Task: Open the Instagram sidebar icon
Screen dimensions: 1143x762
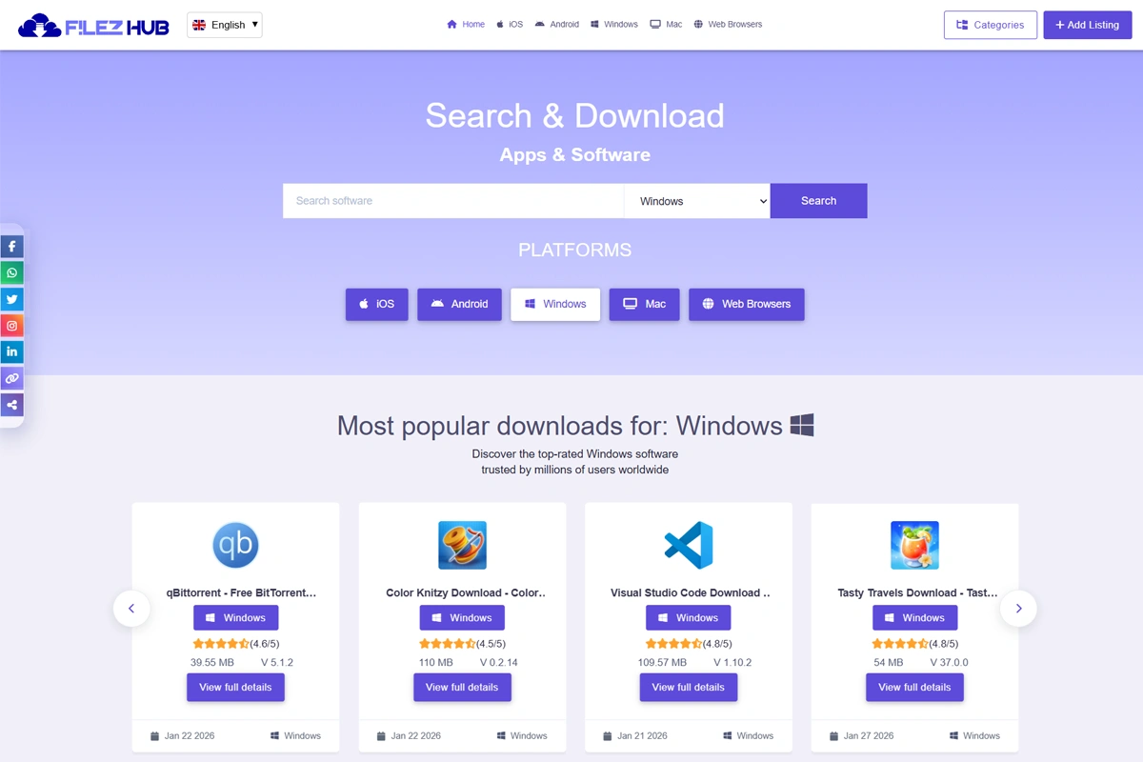Action: [x=11, y=326]
